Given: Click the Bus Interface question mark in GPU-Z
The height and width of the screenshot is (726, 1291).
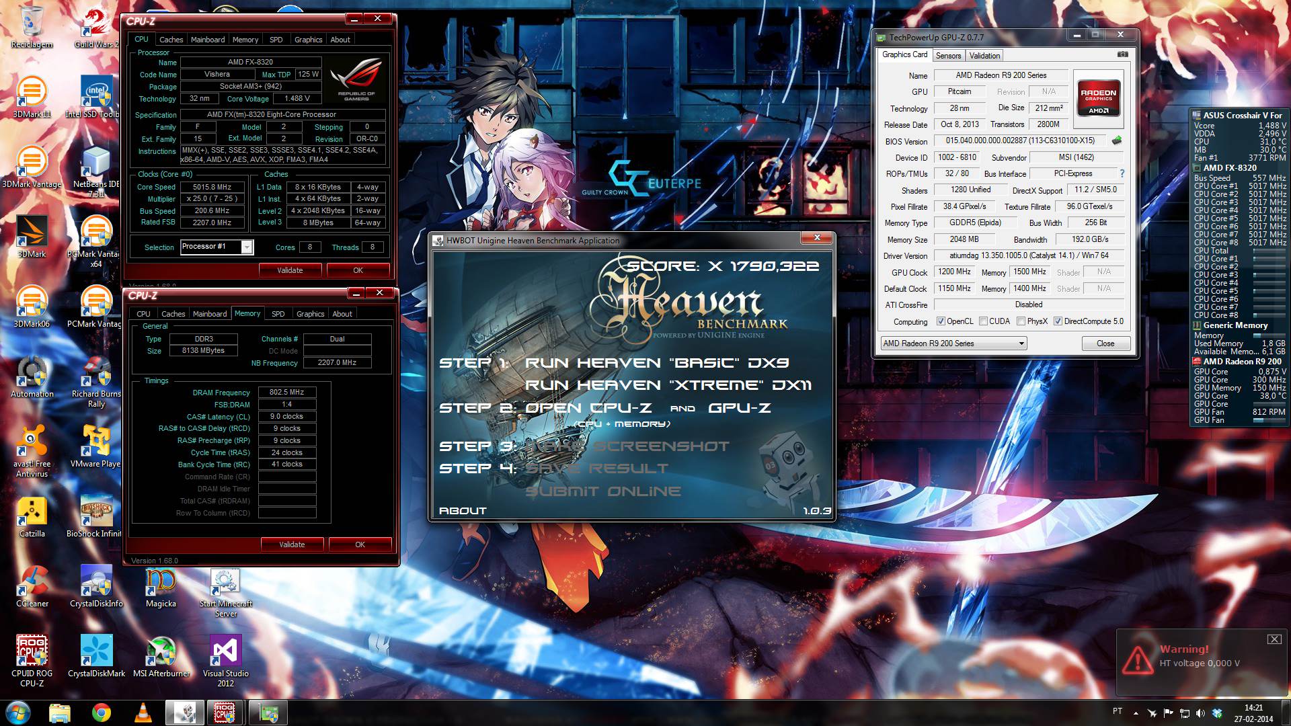Looking at the screenshot, I should click(1122, 173).
